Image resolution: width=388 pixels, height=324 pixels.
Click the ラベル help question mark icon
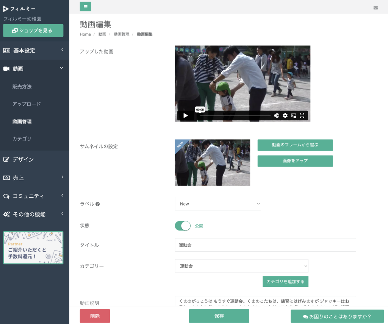click(98, 204)
